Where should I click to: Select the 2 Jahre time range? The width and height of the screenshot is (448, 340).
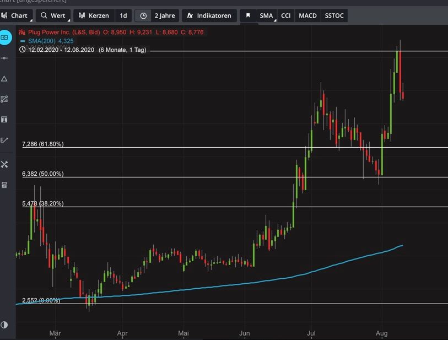[158, 15]
